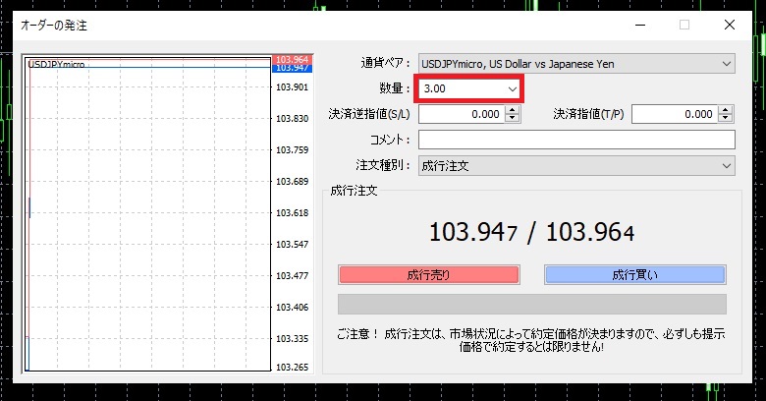
Task: Click the USDJPYmicro tick chart label
Action: coord(56,64)
